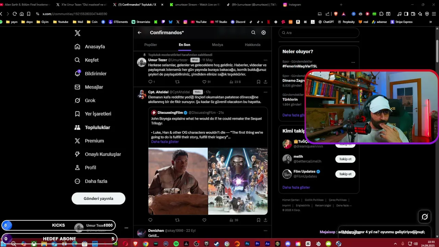Go to the Premium page
Screen dimensions: 439x247
click(x=90, y=141)
